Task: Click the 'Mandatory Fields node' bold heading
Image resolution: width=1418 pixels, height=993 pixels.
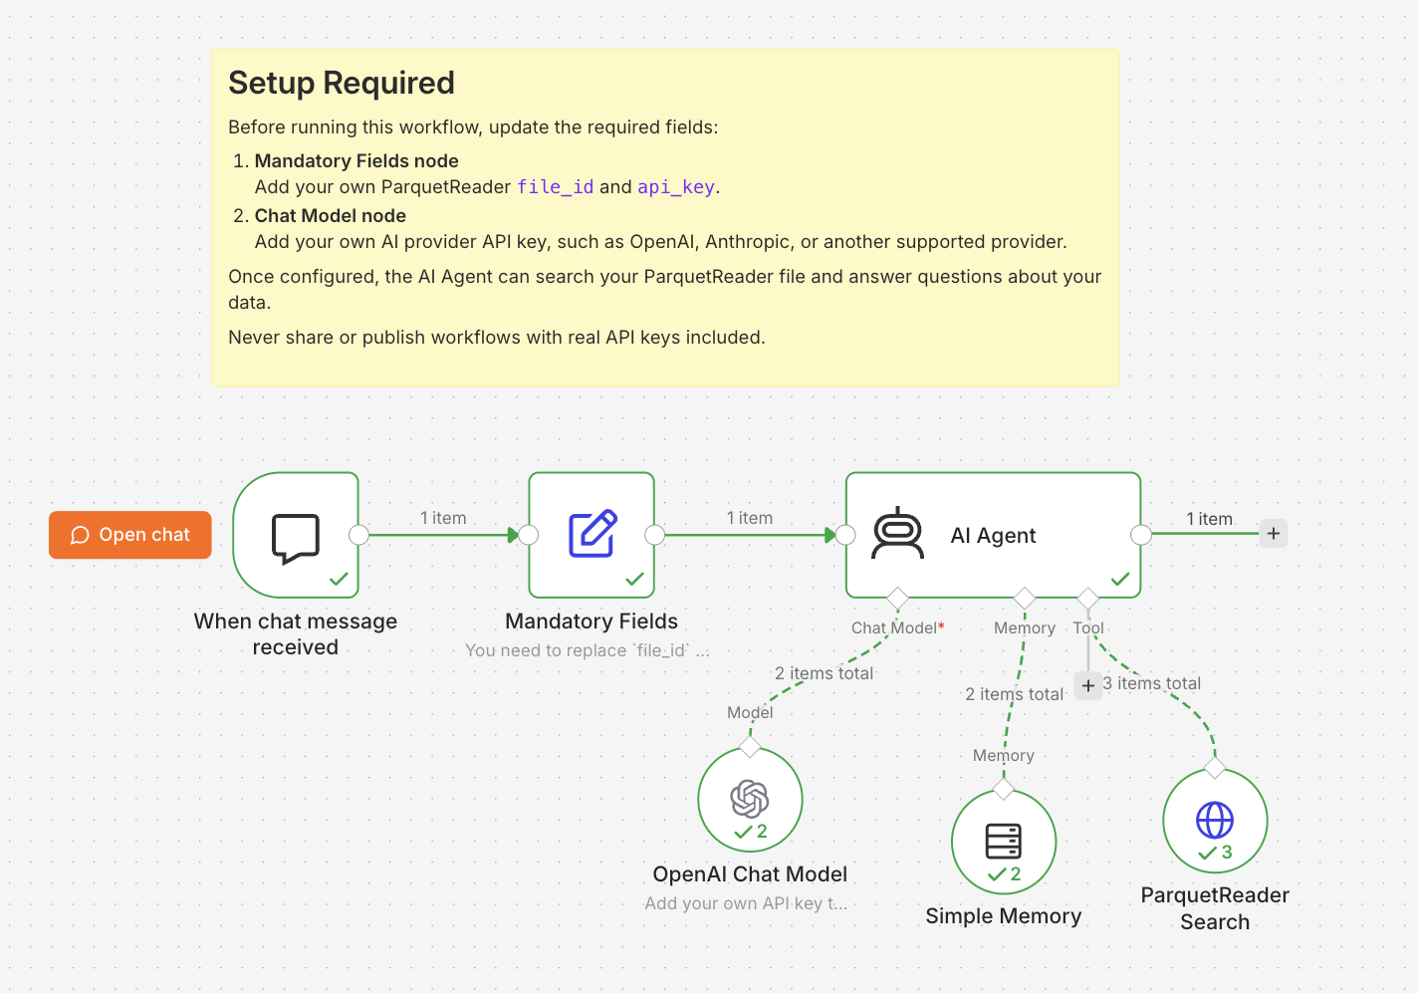Action: (x=356, y=161)
